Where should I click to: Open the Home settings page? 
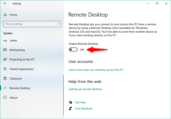point(13,15)
